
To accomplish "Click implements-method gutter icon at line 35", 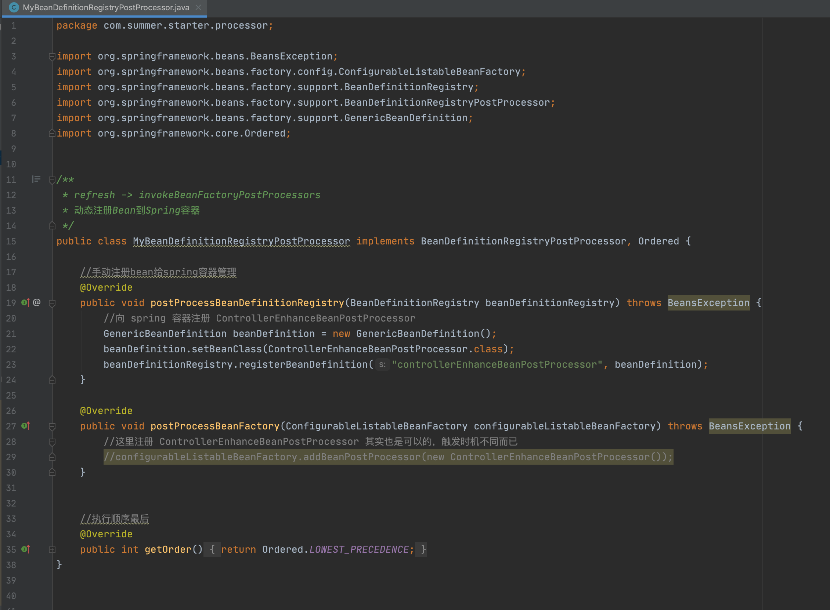I will tap(25, 549).
